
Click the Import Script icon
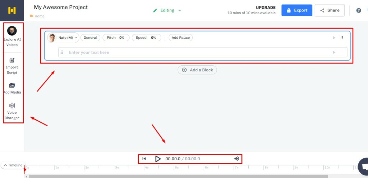[x=12, y=60]
